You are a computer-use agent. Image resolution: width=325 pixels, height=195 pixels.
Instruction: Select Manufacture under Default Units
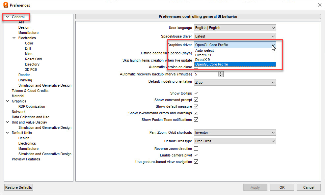coord(28,149)
